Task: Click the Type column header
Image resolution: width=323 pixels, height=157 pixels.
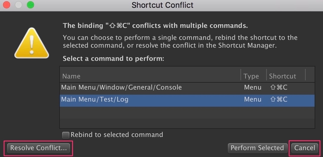Action: point(254,76)
